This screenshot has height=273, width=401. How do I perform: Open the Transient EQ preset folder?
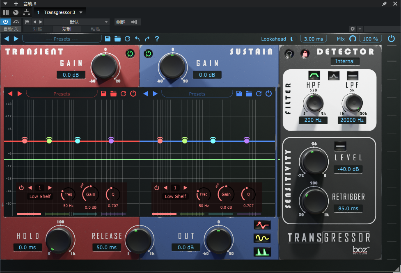(113, 94)
